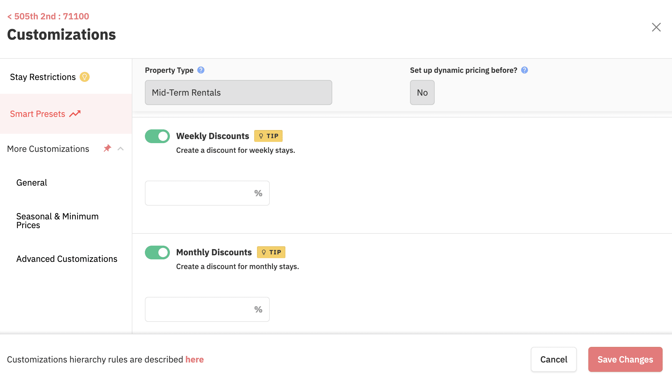Select the Stay Restrictions tab
This screenshot has width=672, height=380.
pyautogui.click(x=43, y=77)
